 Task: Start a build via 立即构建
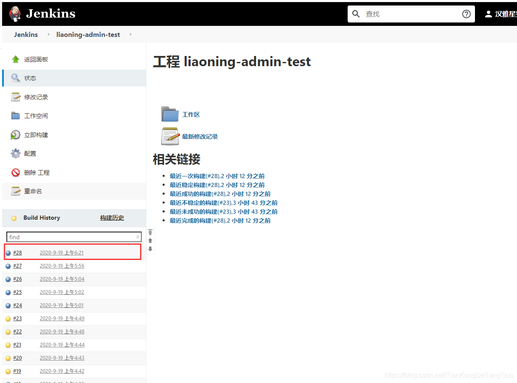click(36, 135)
